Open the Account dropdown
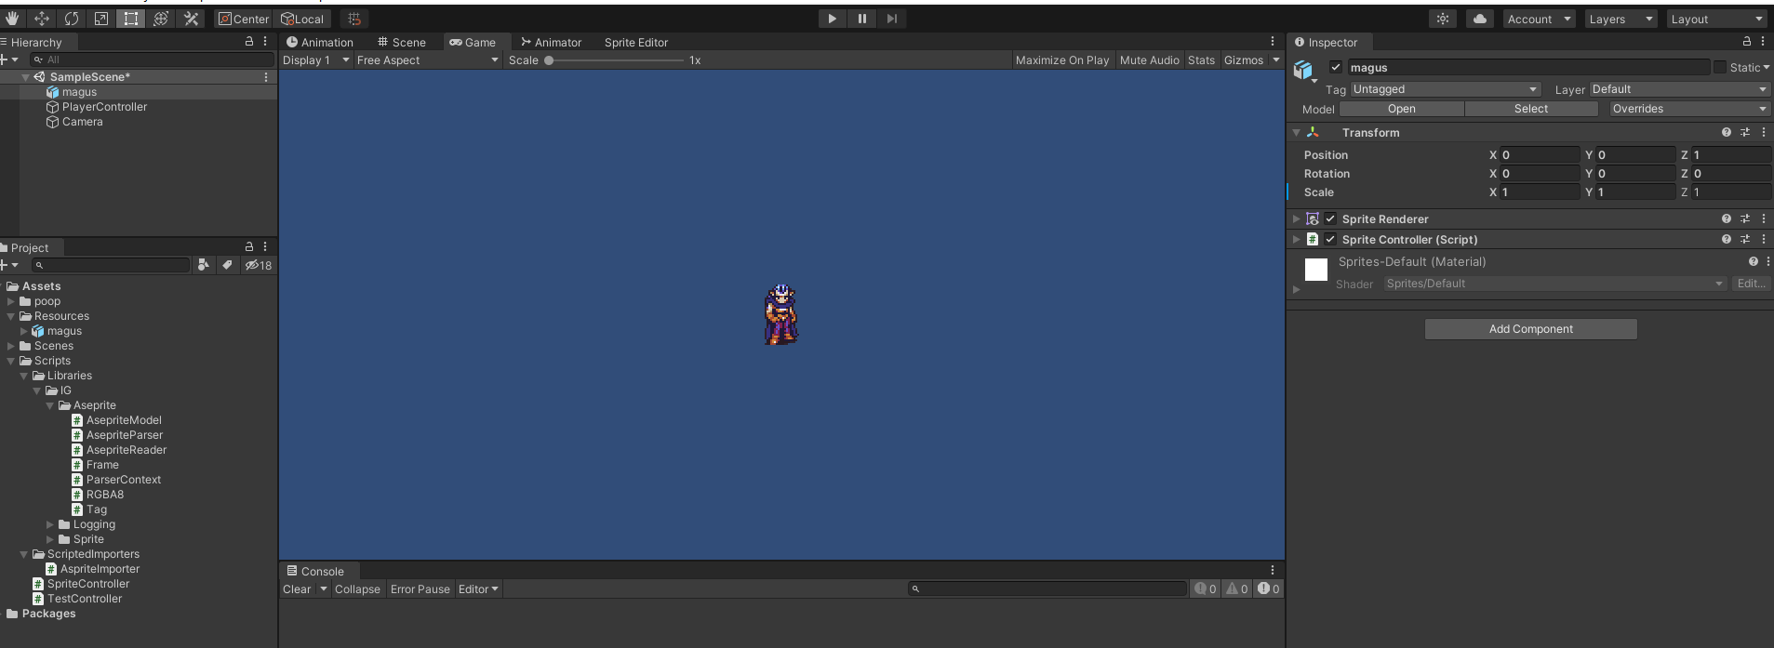This screenshot has height=648, width=1774. coord(1539,19)
